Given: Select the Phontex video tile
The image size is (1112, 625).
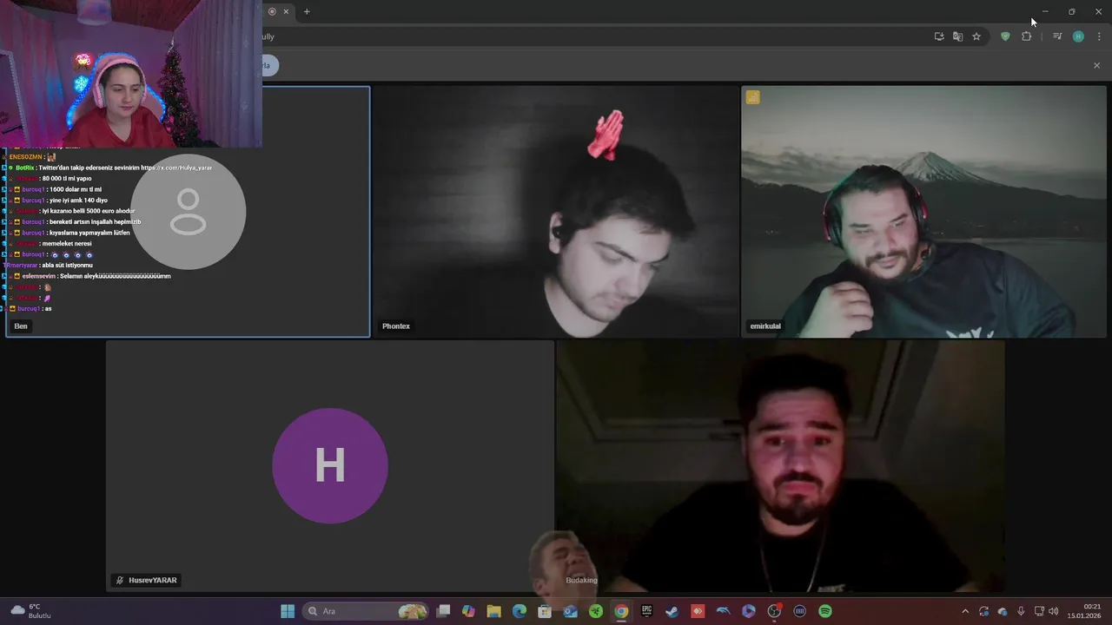Looking at the screenshot, I should click(x=556, y=211).
